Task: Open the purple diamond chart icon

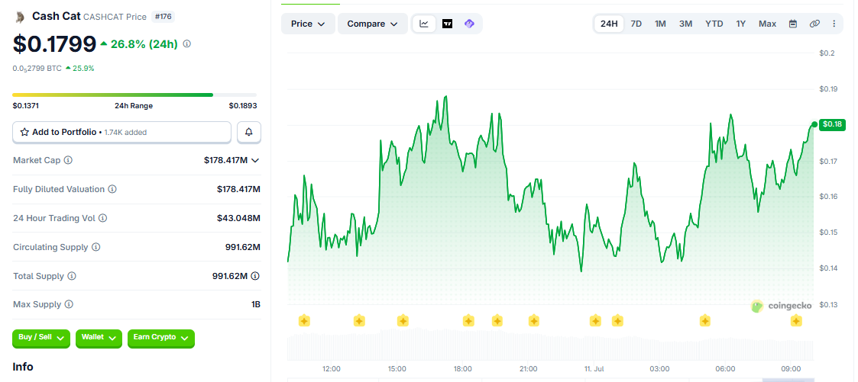Action: coord(469,24)
